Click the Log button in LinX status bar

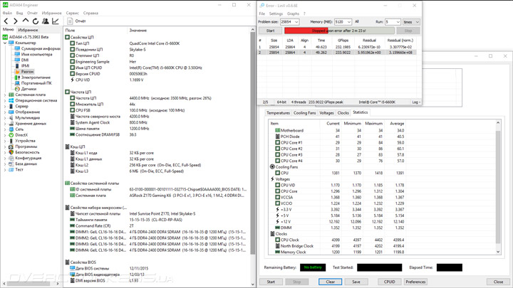tap(415, 102)
